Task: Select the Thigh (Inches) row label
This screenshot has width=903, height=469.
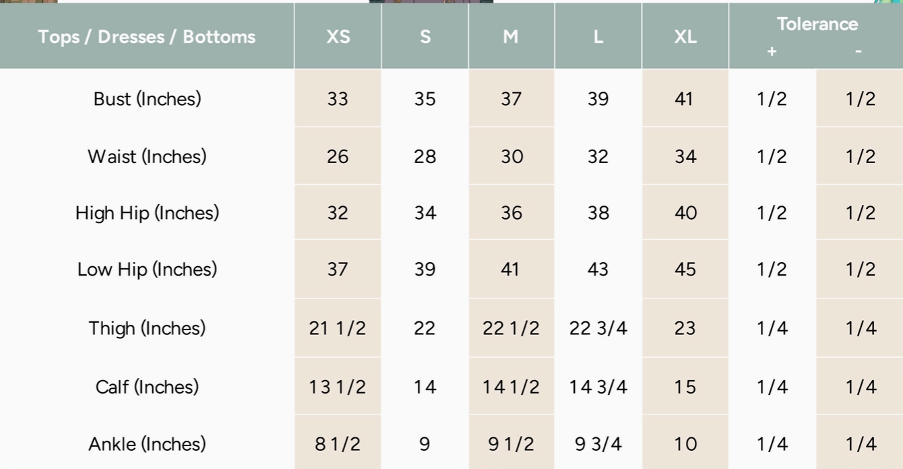Action: pos(147,328)
